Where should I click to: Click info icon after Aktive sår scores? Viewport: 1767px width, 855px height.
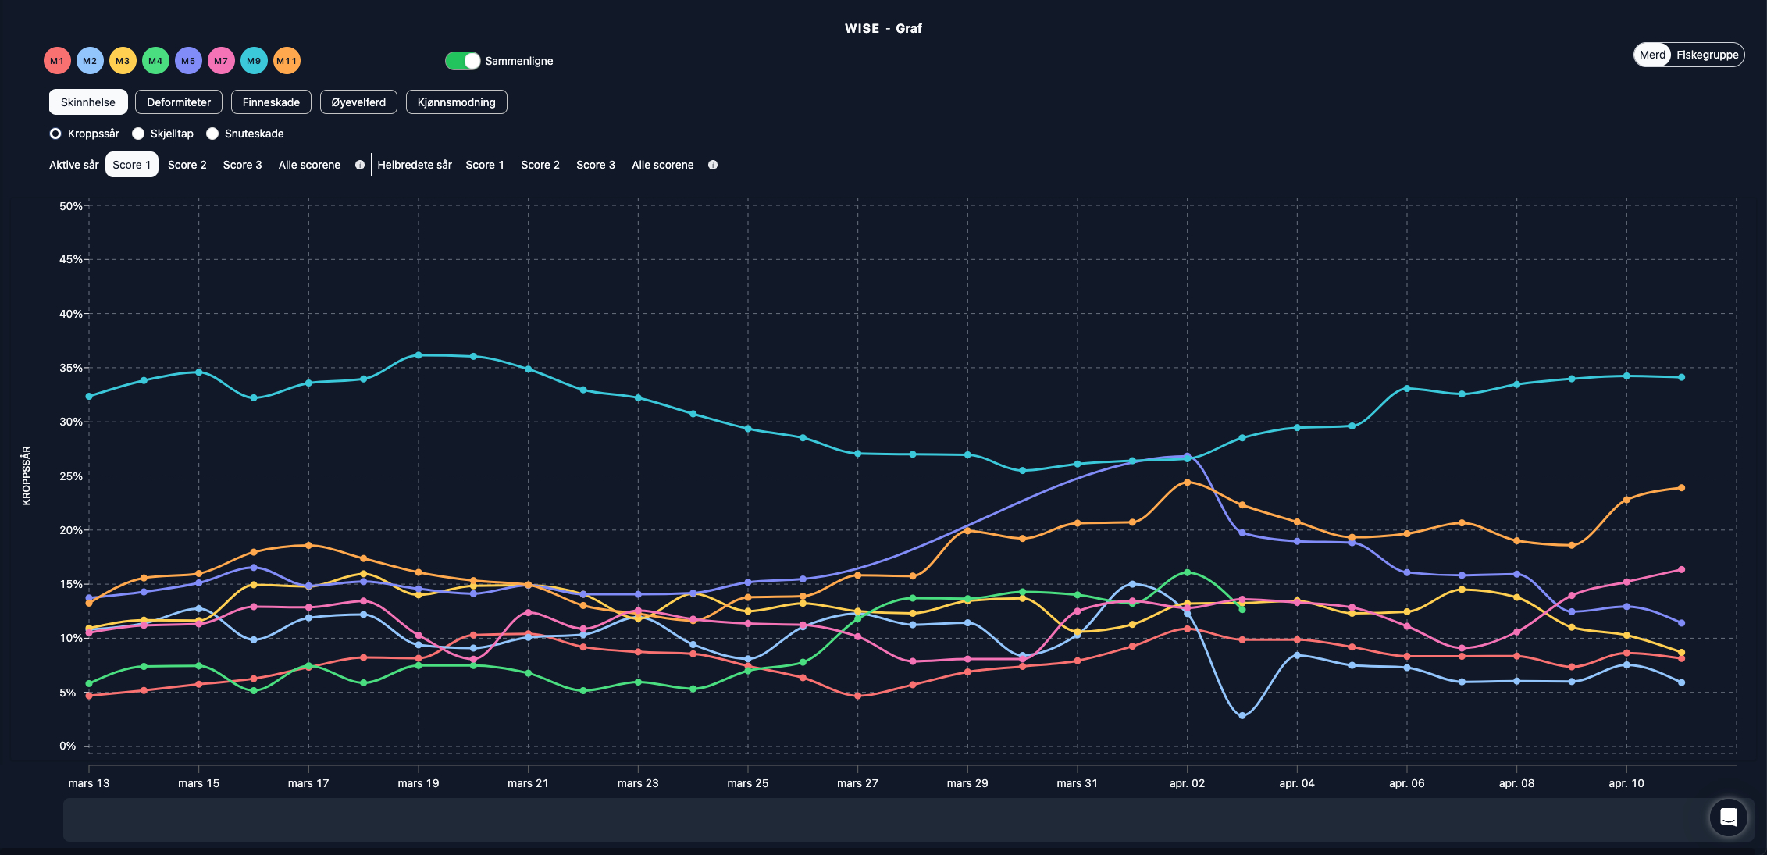(360, 165)
